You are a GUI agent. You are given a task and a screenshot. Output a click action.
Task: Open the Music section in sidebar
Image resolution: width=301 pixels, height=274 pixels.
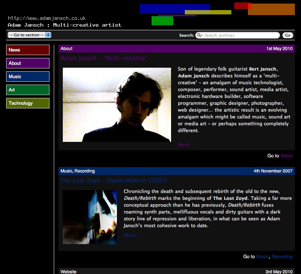[28, 76]
